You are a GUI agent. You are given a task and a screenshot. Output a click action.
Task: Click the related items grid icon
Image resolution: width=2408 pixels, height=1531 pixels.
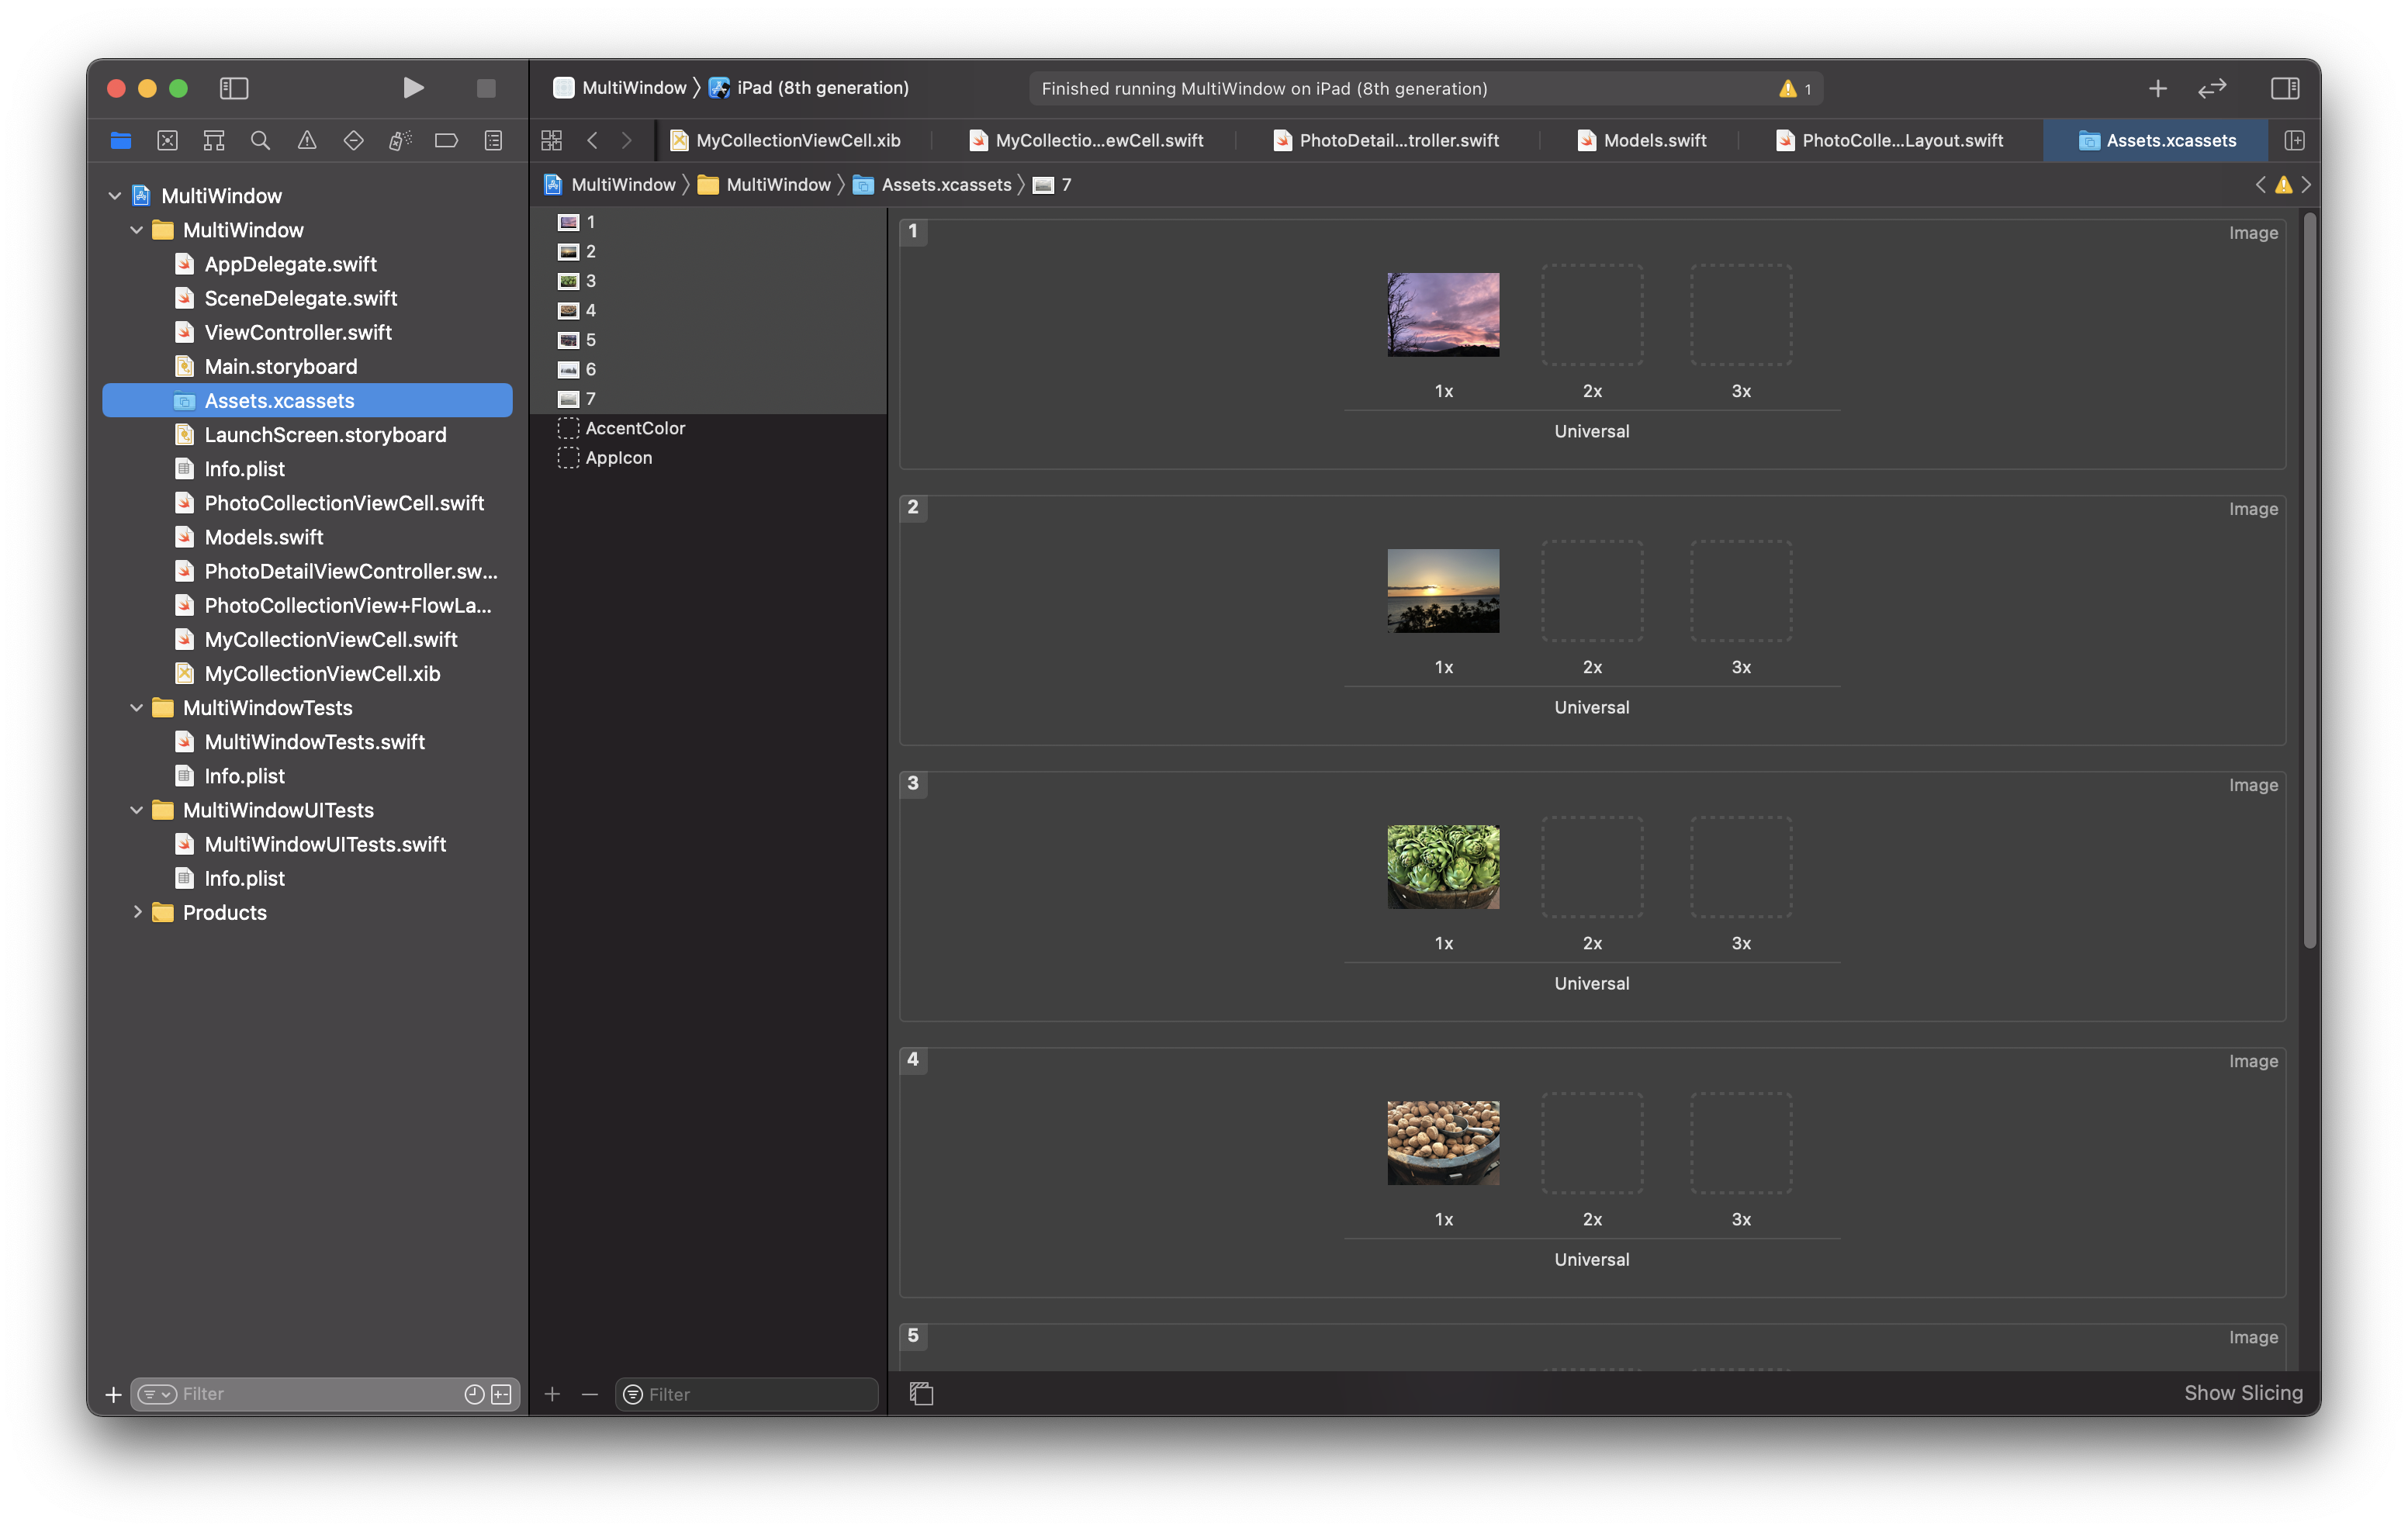click(x=551, y=141)
